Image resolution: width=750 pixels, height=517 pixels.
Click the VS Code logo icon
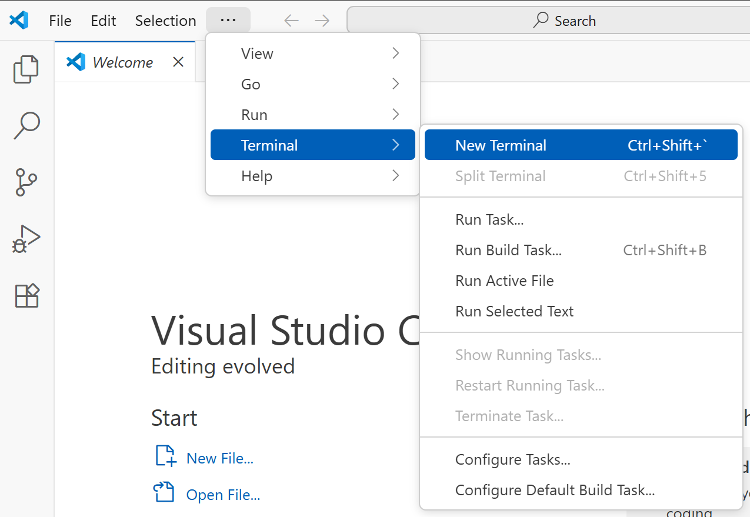click(19, 21)
